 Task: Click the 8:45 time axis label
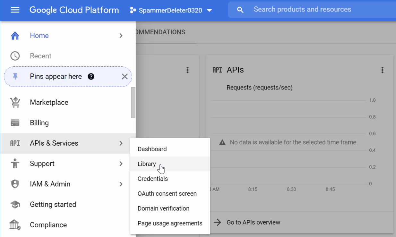[x=330, y=189]
